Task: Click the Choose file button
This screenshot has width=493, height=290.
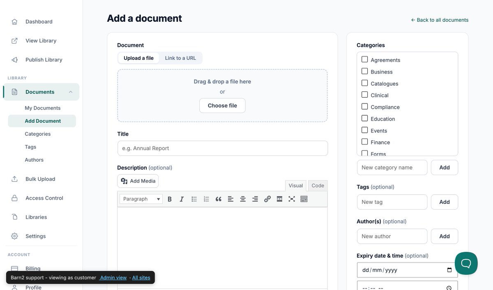Action: (222, 105)
